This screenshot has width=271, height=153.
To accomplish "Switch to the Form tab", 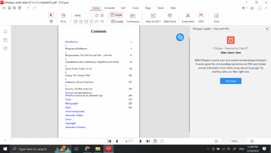I will (135, 8).
